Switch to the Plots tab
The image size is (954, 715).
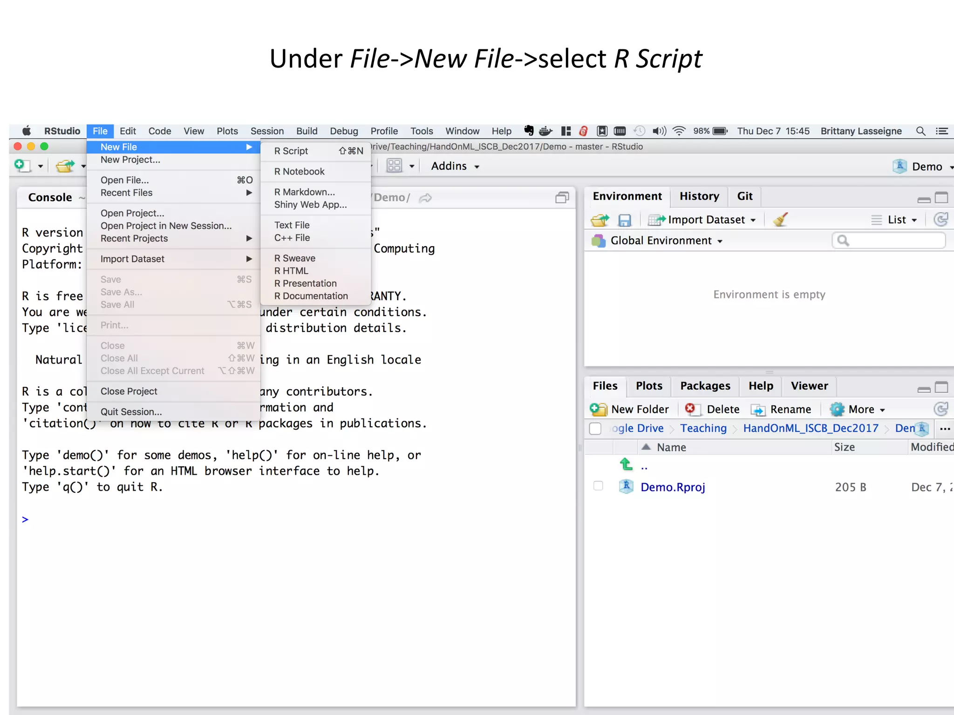[649, 386]
